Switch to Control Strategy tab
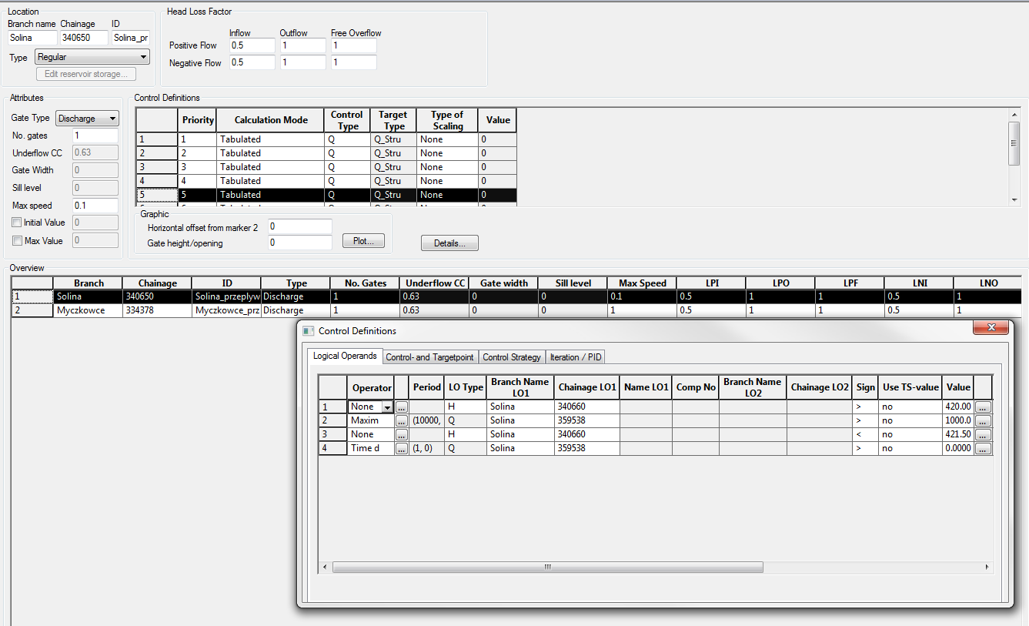Viewport: 1029px width, 626px height. pyautogui.click(x=511, y=357)
